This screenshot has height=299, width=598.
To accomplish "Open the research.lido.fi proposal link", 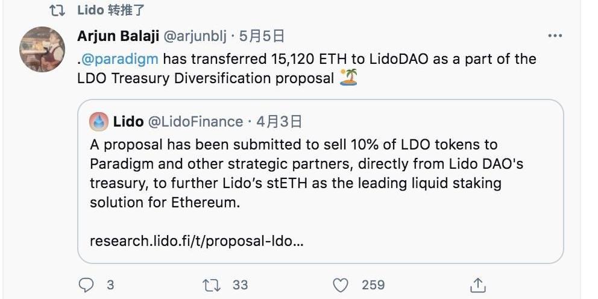I will point(197,241).
